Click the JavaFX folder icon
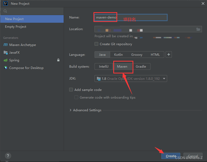The width and height of the screenshot is (207, 162). point(6,52)
